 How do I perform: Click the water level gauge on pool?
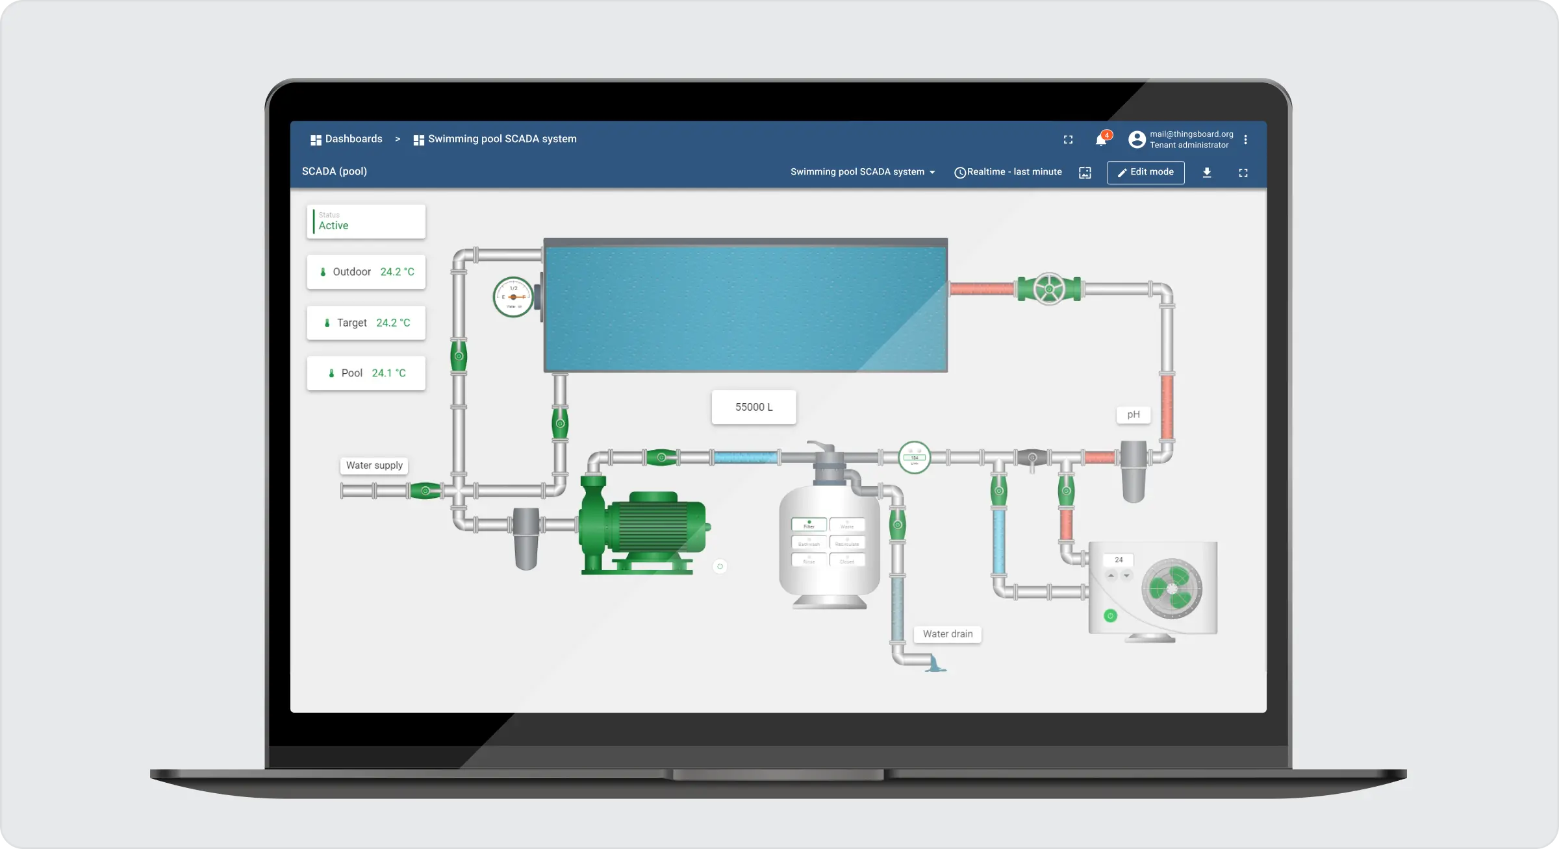tap(513, 297)
